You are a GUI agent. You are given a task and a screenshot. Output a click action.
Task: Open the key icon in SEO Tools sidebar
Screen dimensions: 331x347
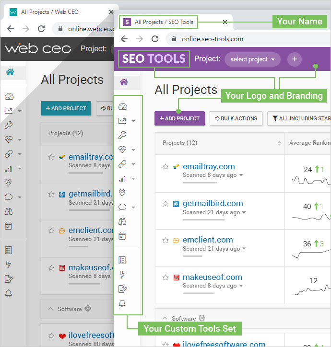pos(122,136)
